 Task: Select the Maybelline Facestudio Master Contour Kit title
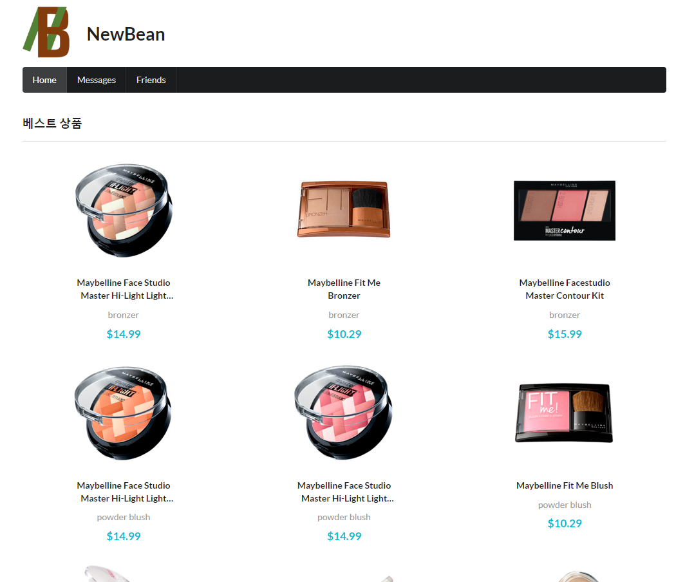(565, 289)
